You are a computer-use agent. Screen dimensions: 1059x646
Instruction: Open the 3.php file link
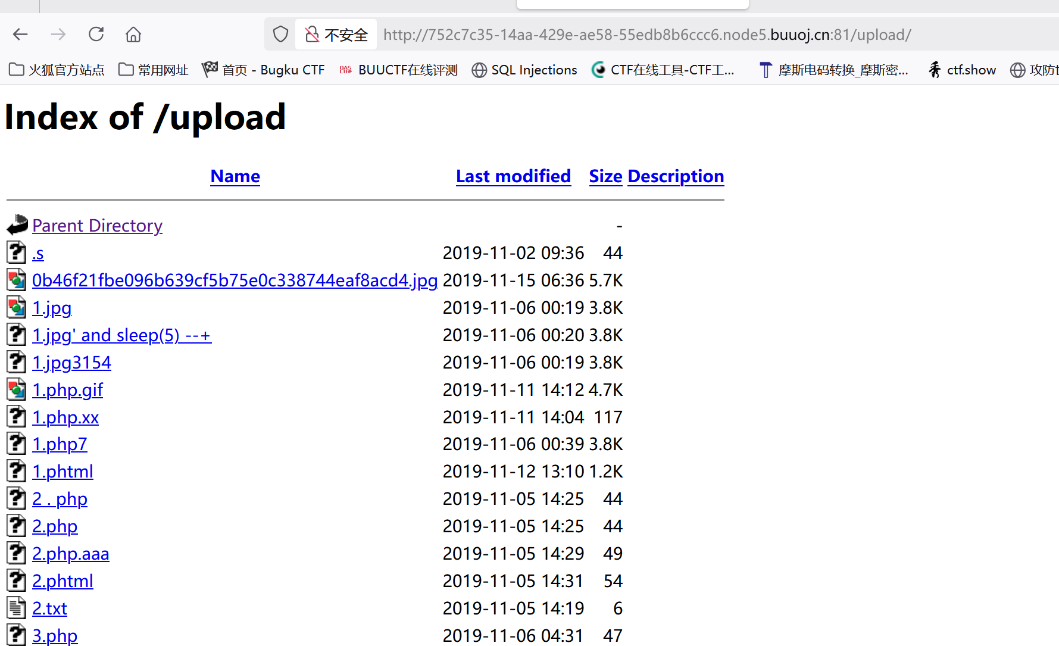coord(55,635)
